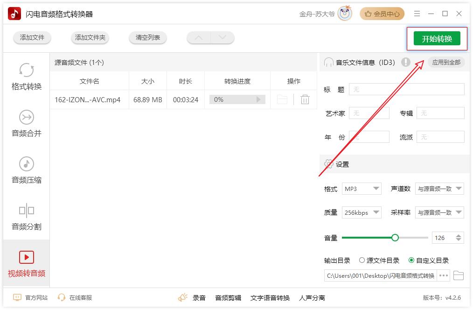Switch to 音频合并 sidebar tab
This screenshot has width=473, height=310.
[27, 124]
